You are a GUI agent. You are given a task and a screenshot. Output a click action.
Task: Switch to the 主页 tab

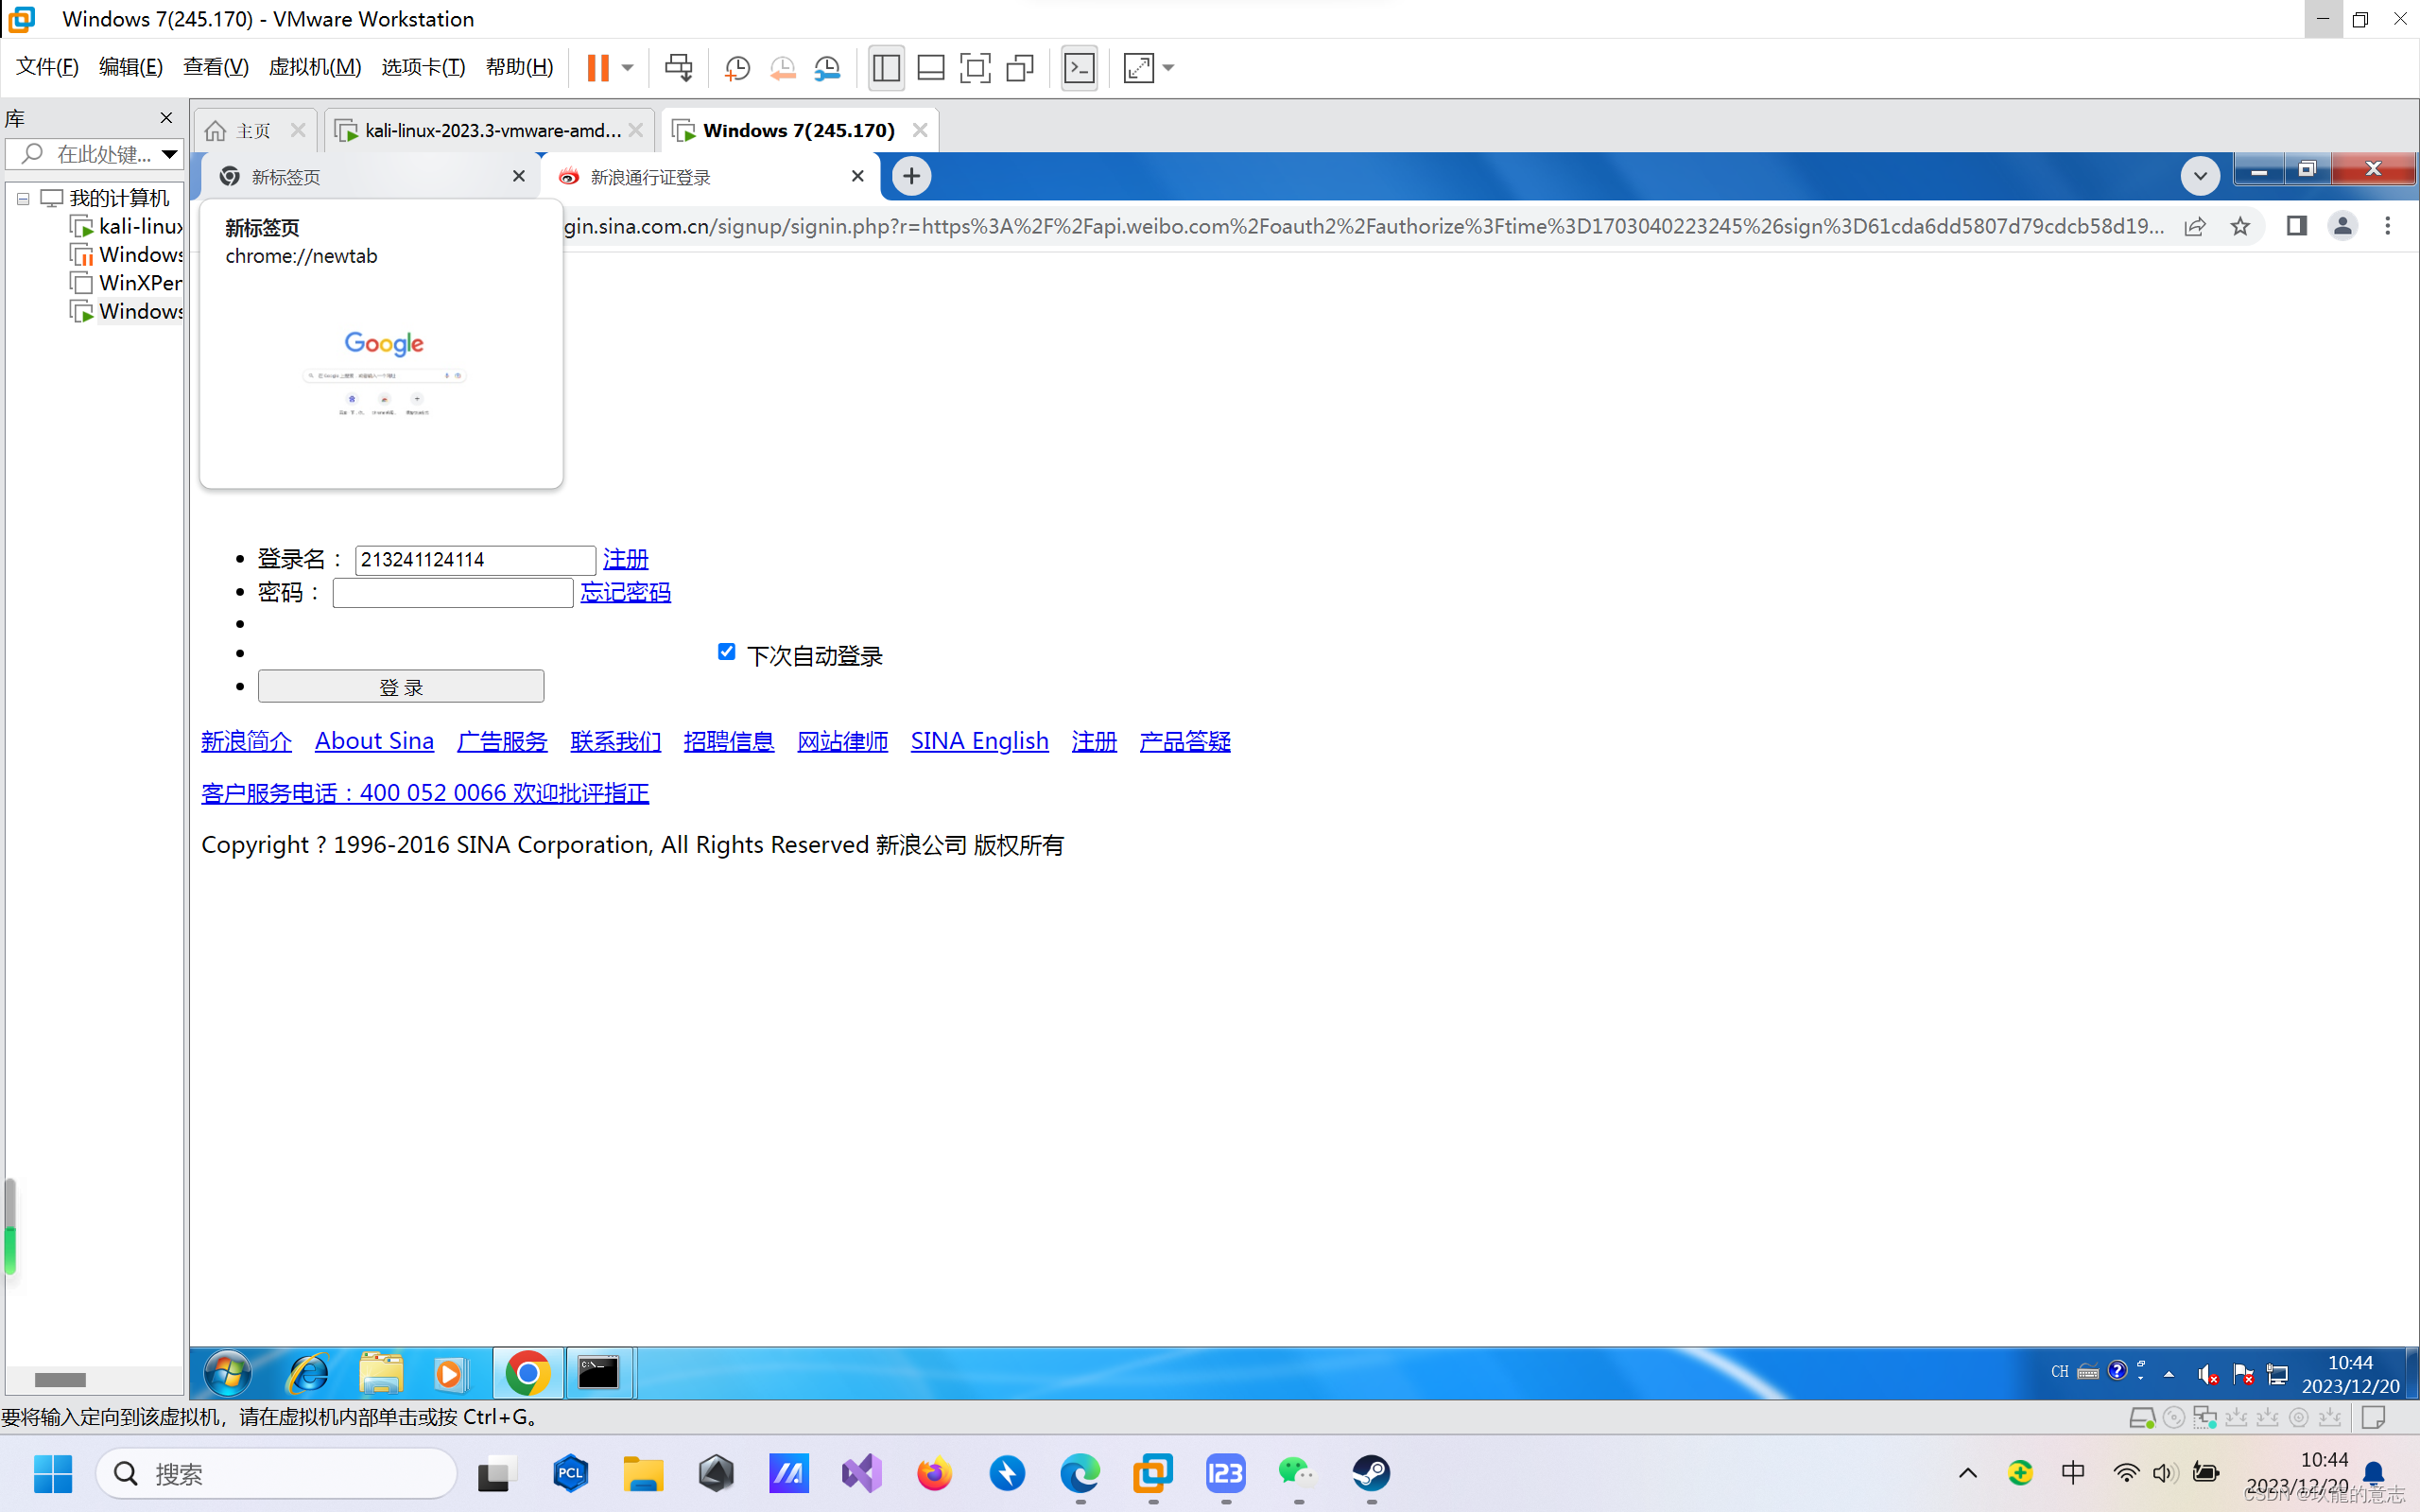point(254,131)
